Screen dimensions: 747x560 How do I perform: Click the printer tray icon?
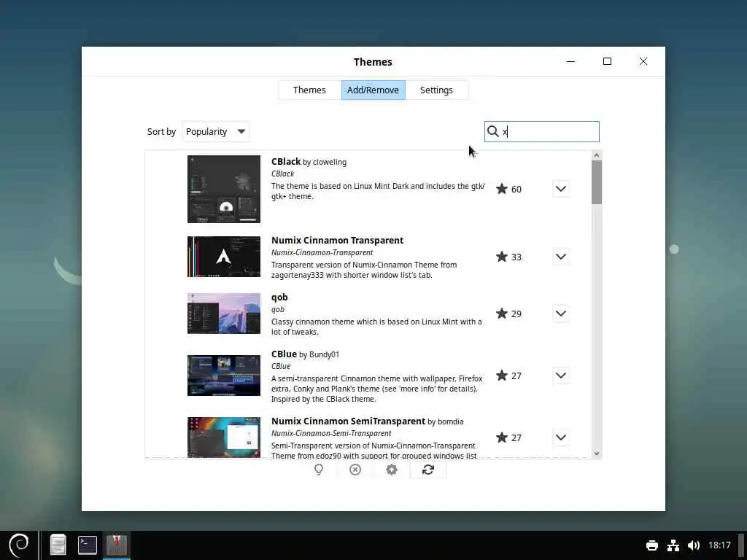tap(651, 545)
